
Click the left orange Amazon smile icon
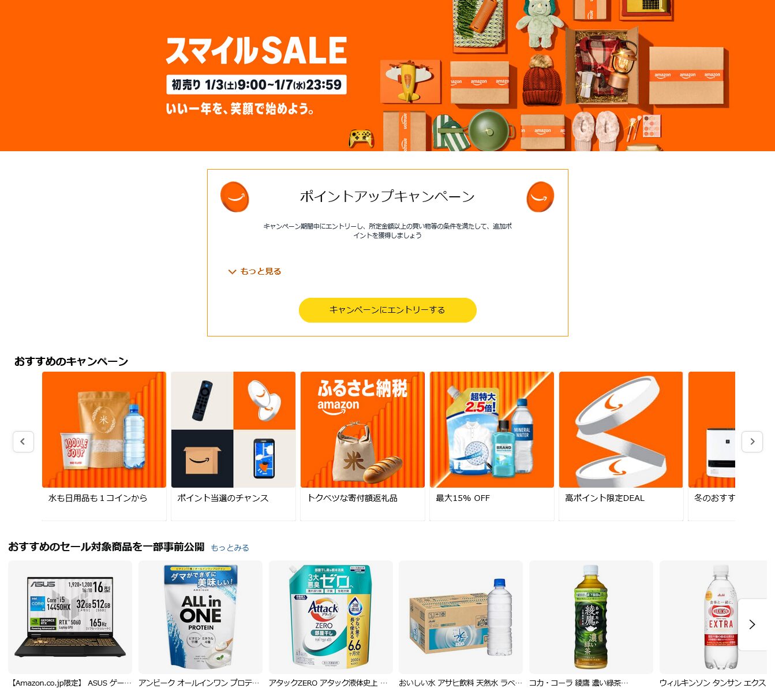pyautogui.click(x=235, y=197)
